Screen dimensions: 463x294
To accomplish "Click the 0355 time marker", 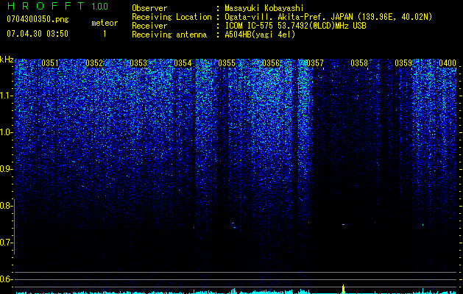I will (x=227, y=62).
